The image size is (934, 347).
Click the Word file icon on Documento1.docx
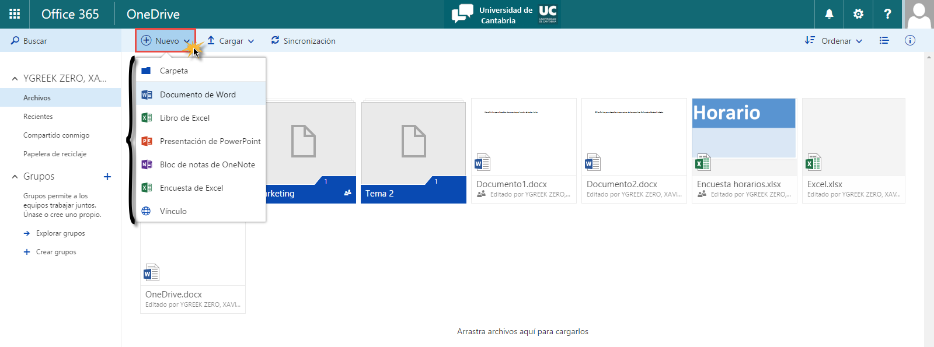pos(482,162)
